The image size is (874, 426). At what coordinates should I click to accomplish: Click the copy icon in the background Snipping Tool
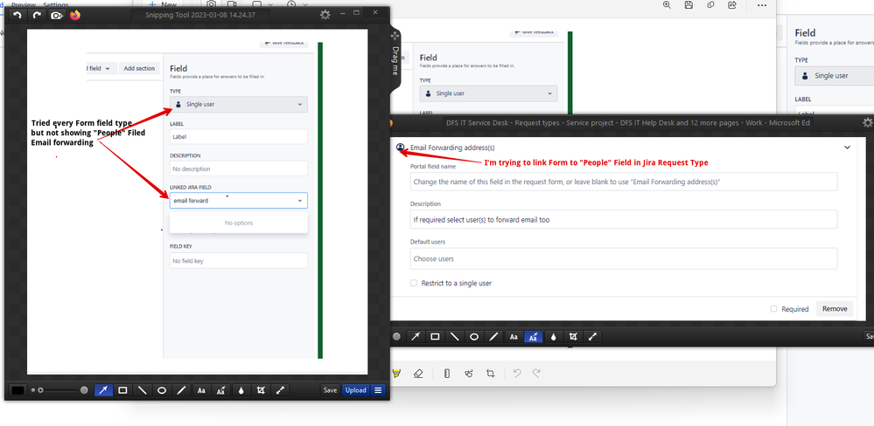[710, 5]
